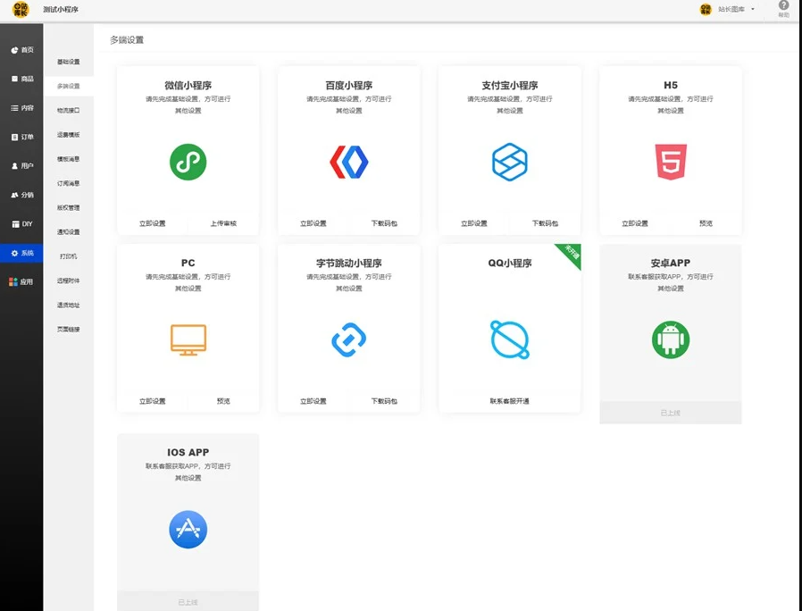This screenshot has width=802, height=611.
Task: Click the green Android robot icon
Action: pyautogui.click(x=671, y=339)
